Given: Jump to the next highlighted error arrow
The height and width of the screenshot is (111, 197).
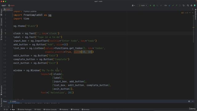Looking at the screenshot, I should (x=193, y=13).
